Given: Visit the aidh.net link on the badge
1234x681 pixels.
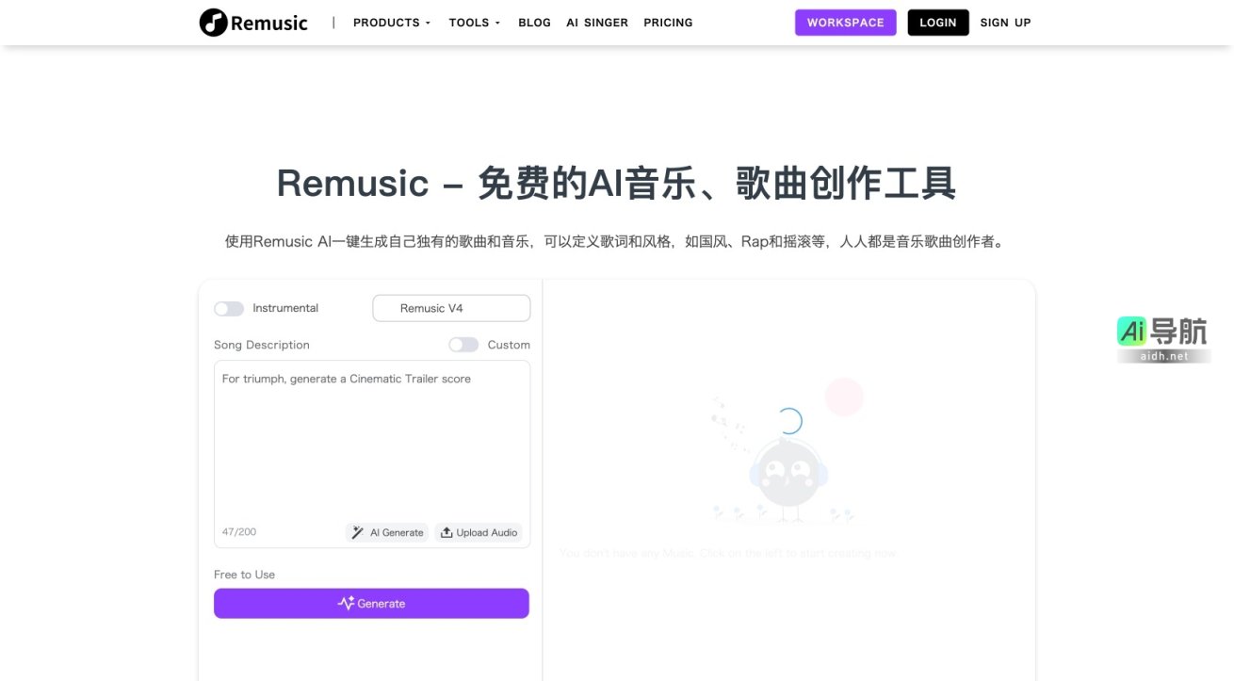Looking at the screenshot, I should coord(1165,356).
